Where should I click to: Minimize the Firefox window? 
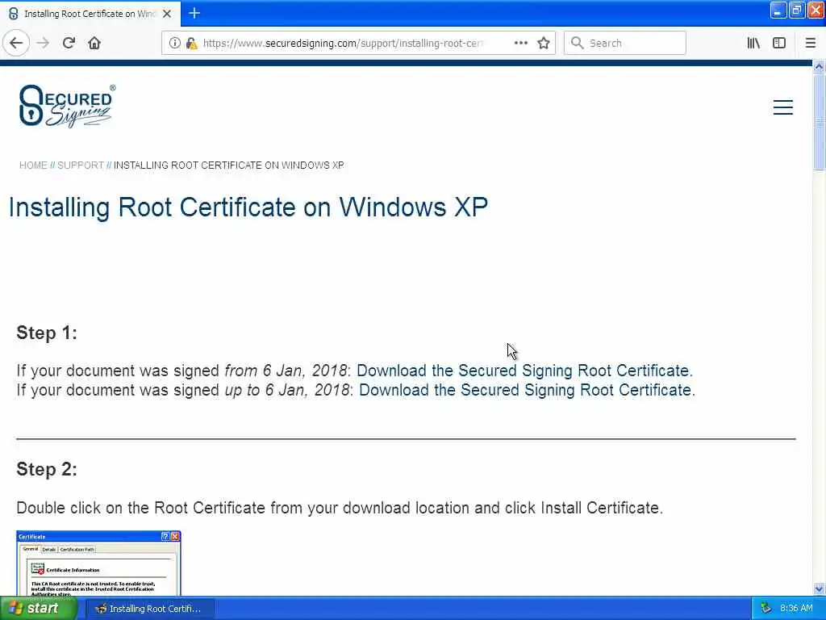(778, 10)
